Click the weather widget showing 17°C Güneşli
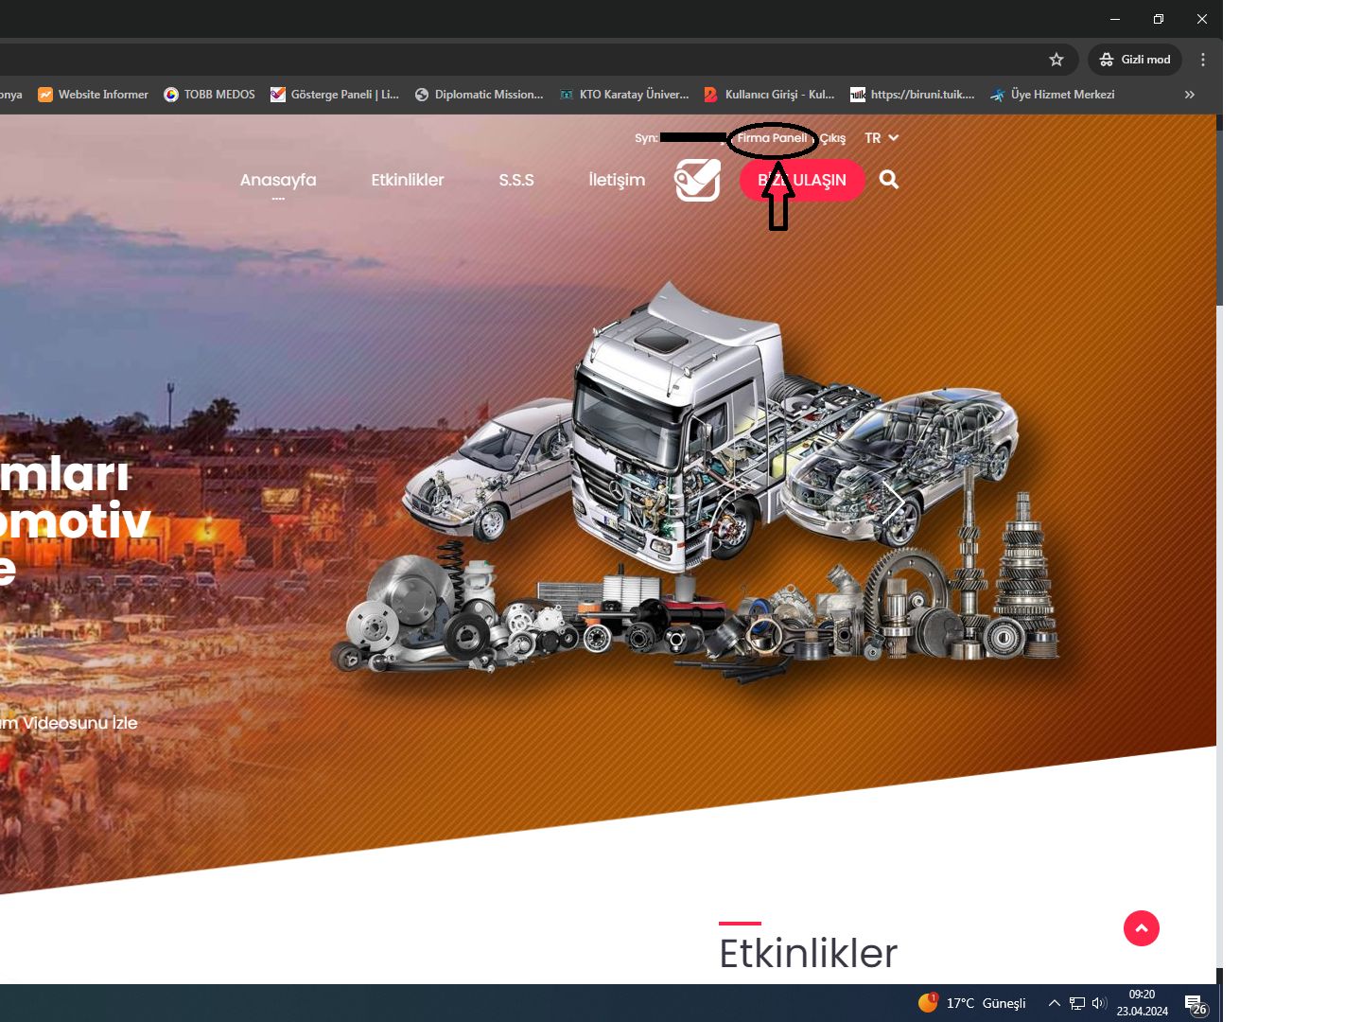 tap(972, 1003)
